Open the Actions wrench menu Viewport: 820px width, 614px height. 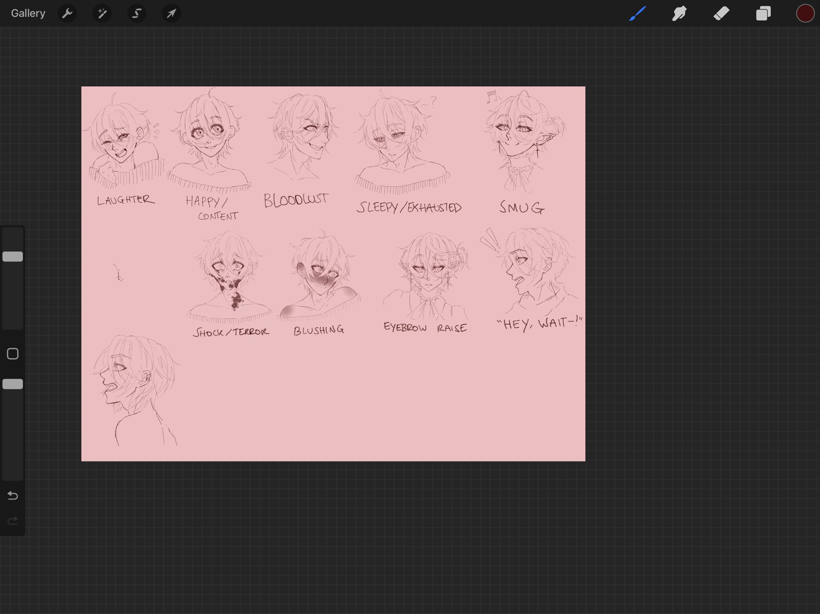(67, 14)
